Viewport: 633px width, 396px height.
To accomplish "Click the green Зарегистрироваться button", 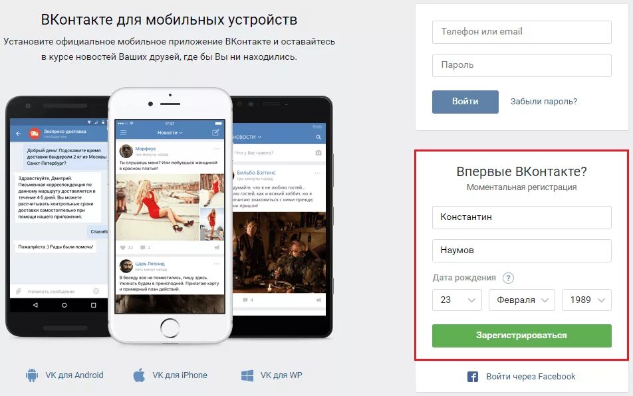I will pyautogui.click(x=521, y=336).
